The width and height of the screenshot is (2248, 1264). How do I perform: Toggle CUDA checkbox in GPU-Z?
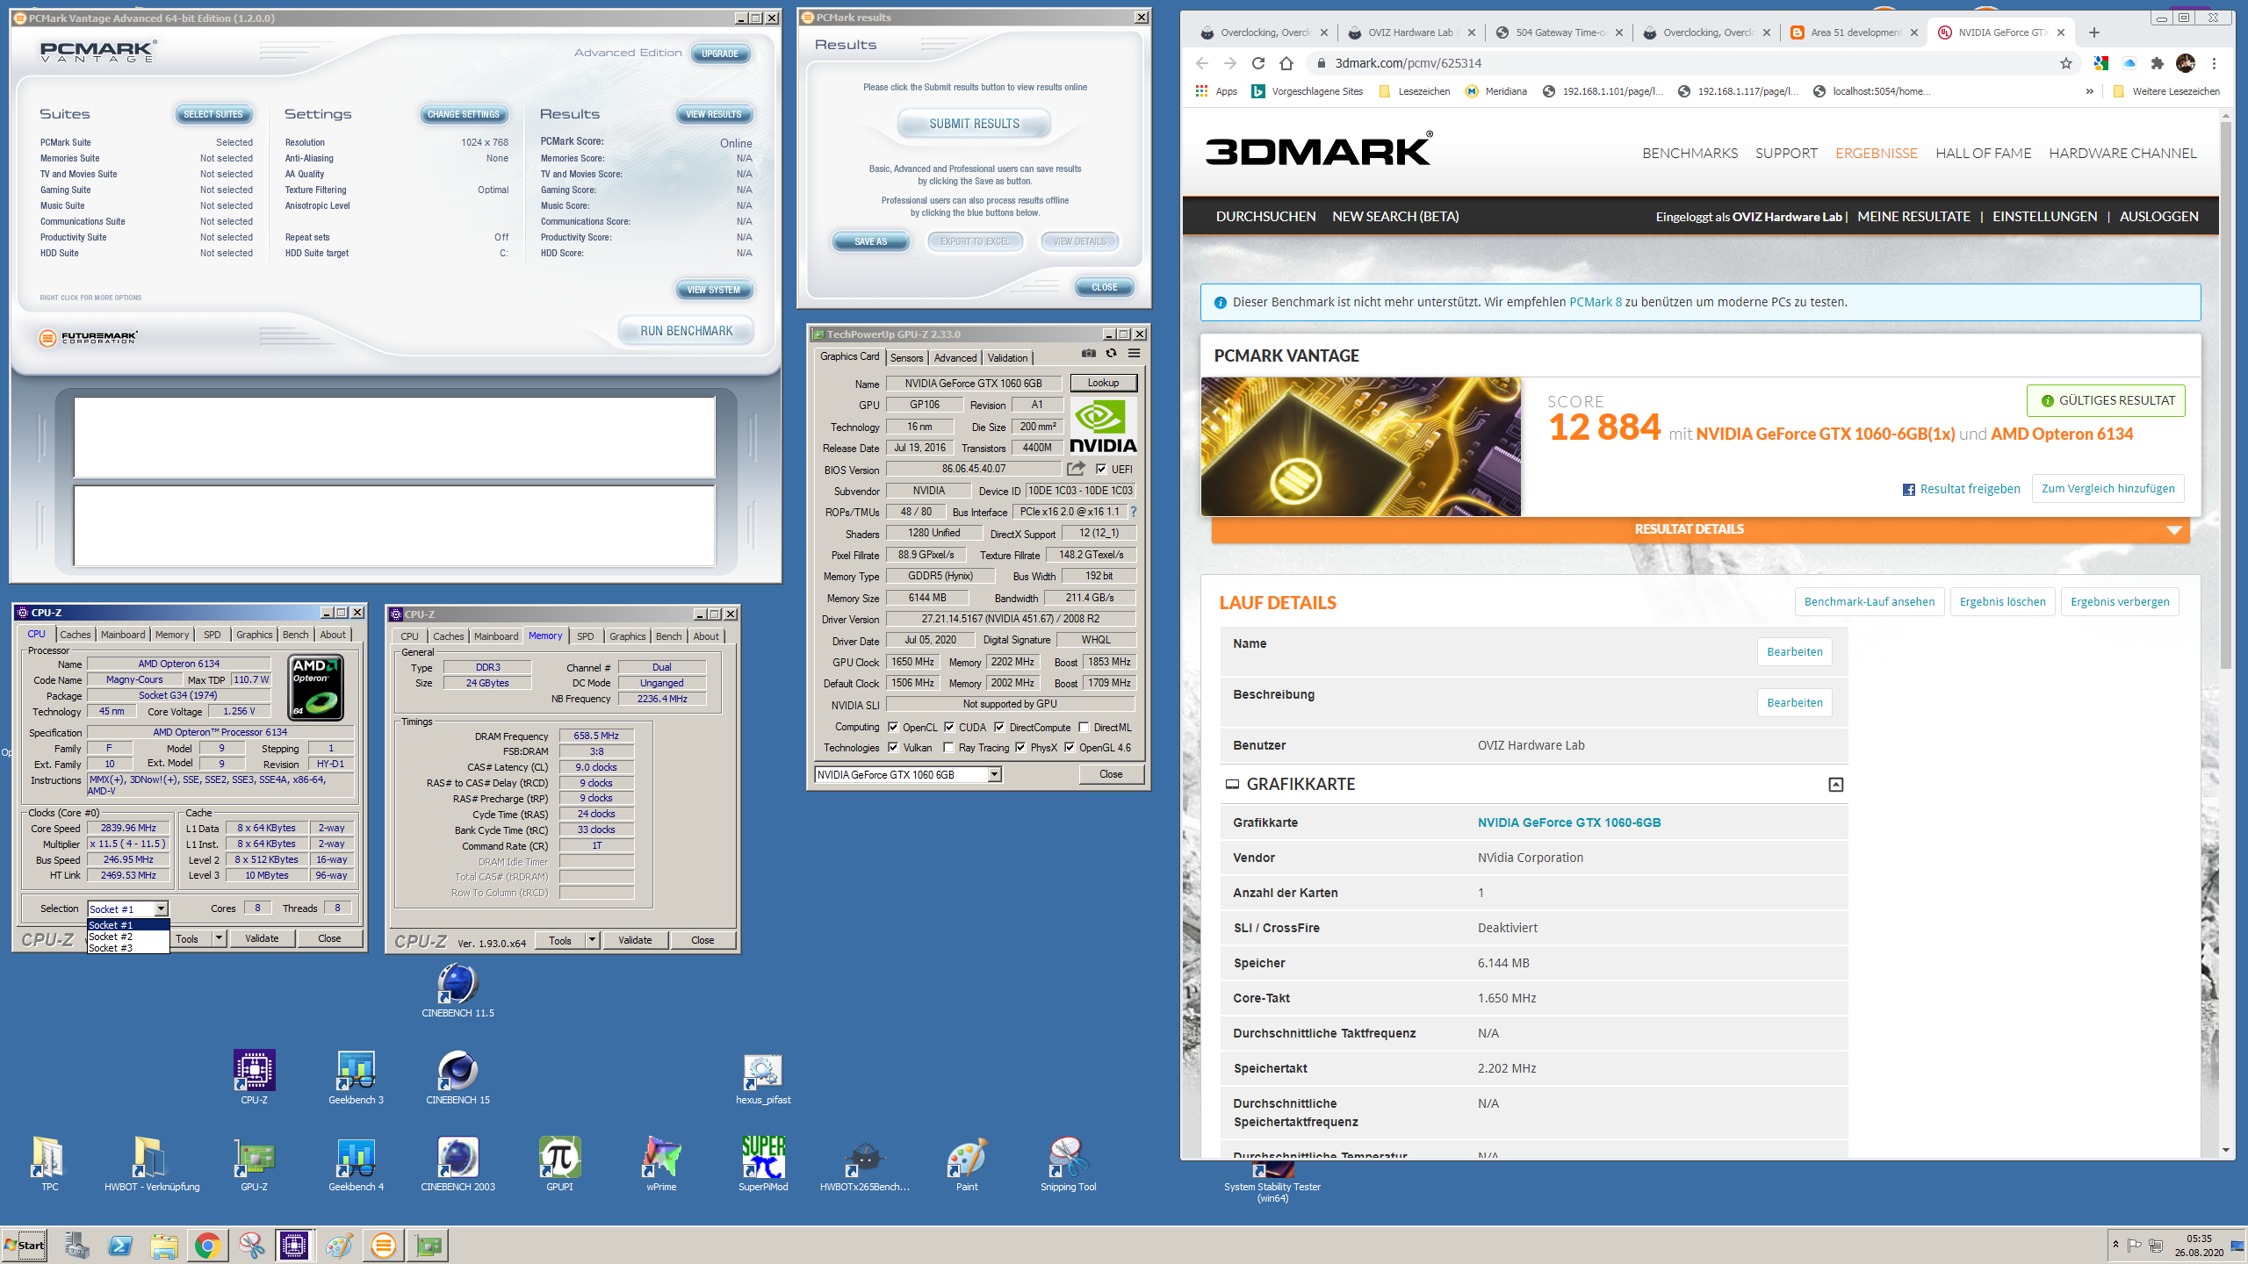click(949, 727)
